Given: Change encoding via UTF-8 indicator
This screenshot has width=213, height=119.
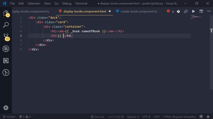Looking at the screenshot, I should [146, 117].
